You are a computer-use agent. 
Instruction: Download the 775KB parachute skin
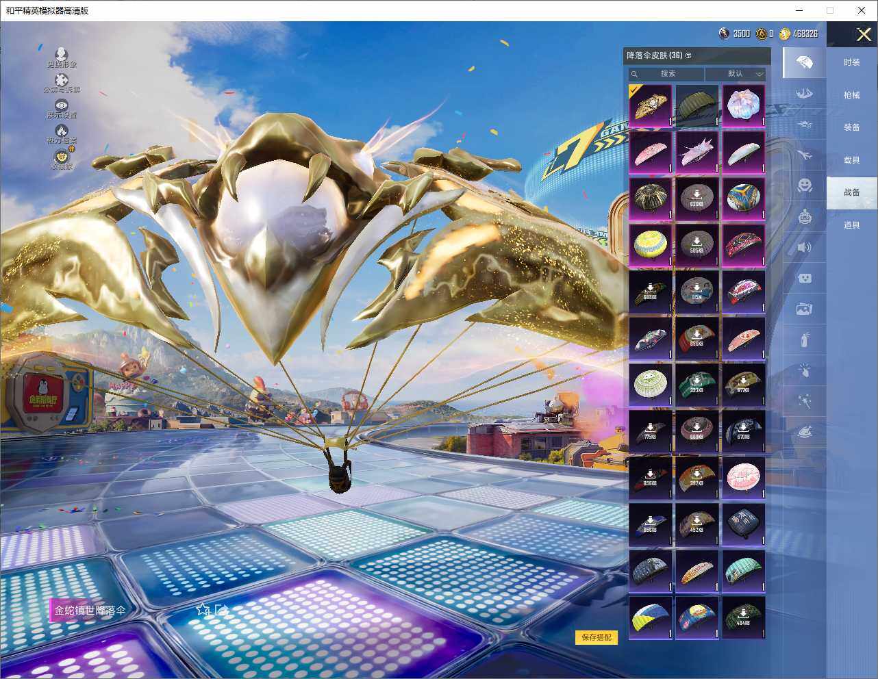tap(650, 431)
